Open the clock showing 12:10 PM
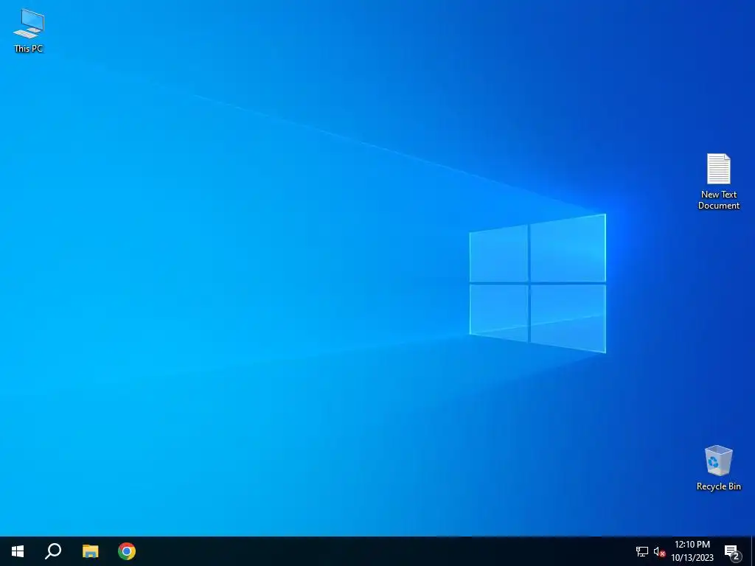This screenshot has height=566, width=755. [x=692, y=551]
